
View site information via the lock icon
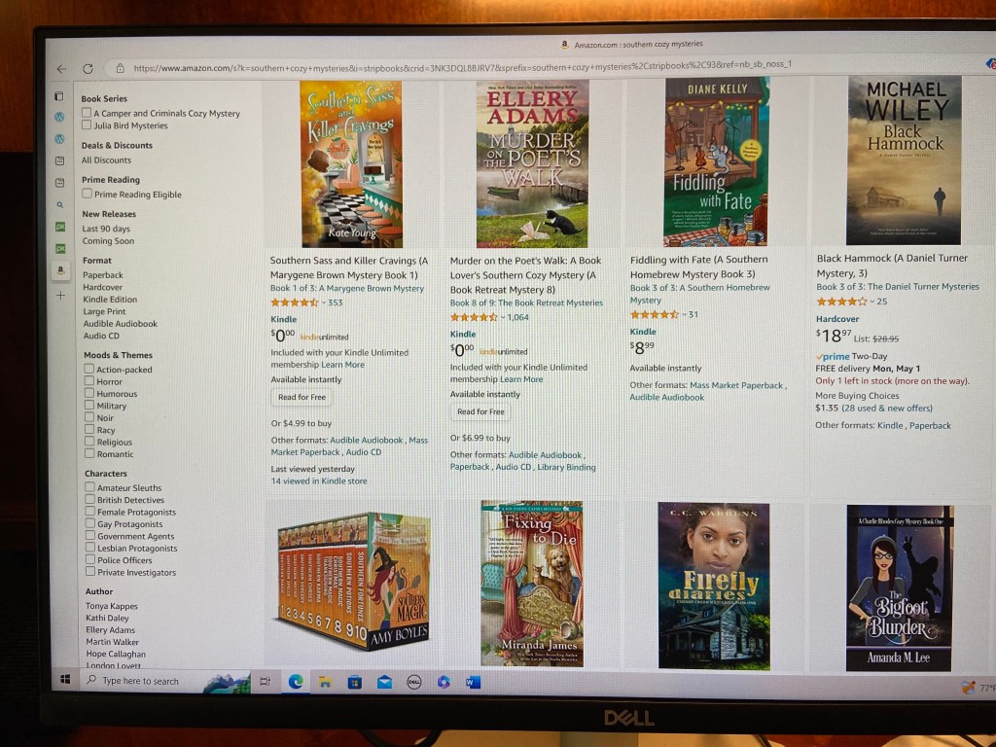tap(120, 68)
